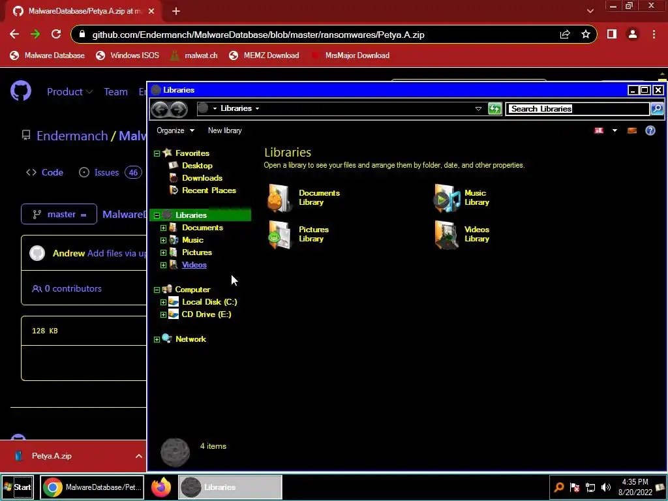Refresh the Libraries address bar

494,109
